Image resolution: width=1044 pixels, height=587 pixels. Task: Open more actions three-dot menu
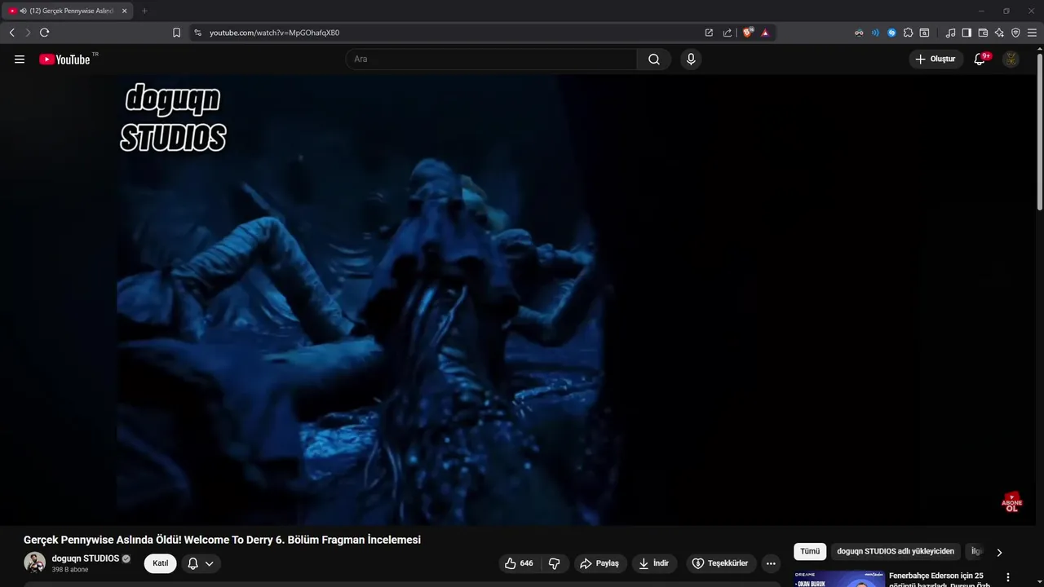tap(771, 563)
